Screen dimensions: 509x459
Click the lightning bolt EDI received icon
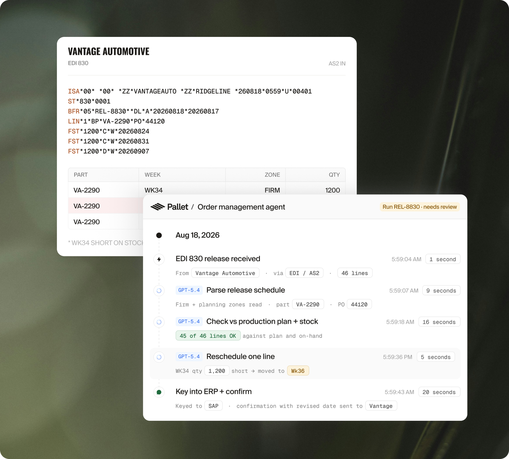click(x=159, y=259)
